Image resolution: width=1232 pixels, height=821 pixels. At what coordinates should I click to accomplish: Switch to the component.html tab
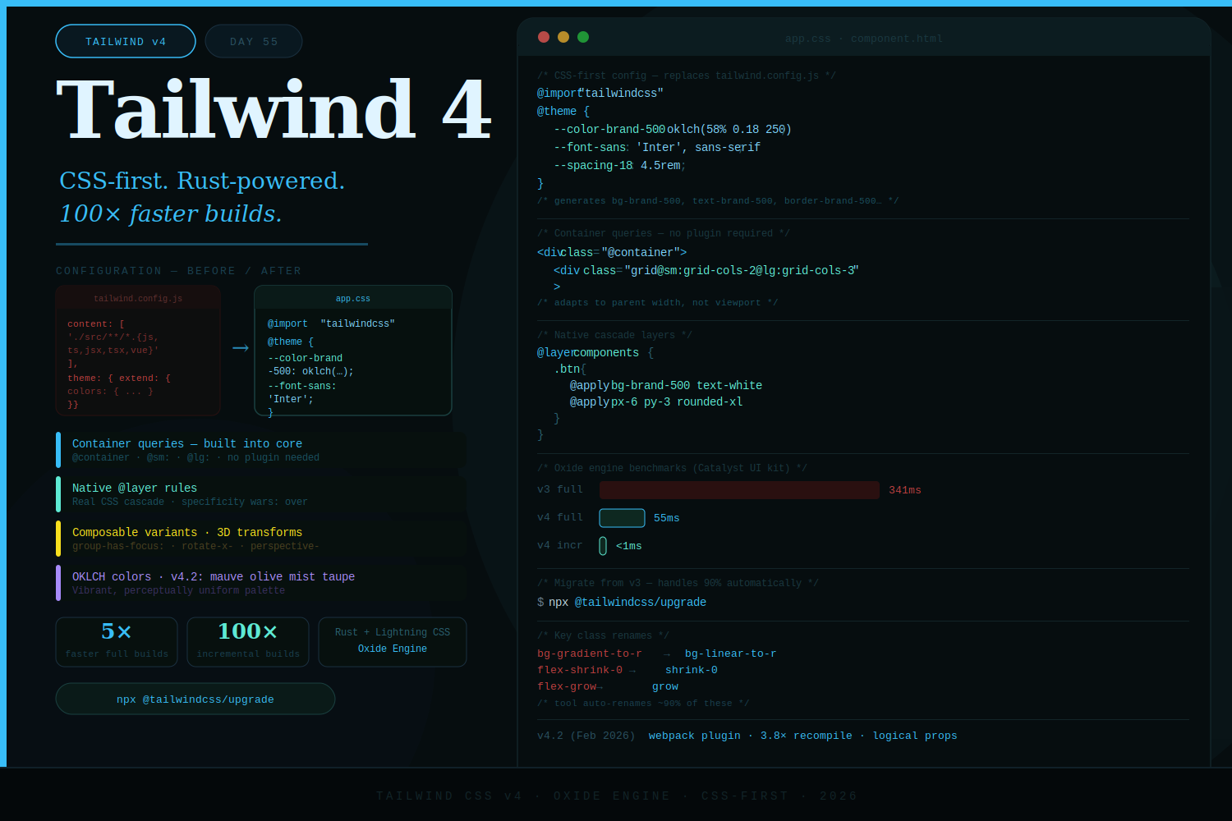pos(897,38)
